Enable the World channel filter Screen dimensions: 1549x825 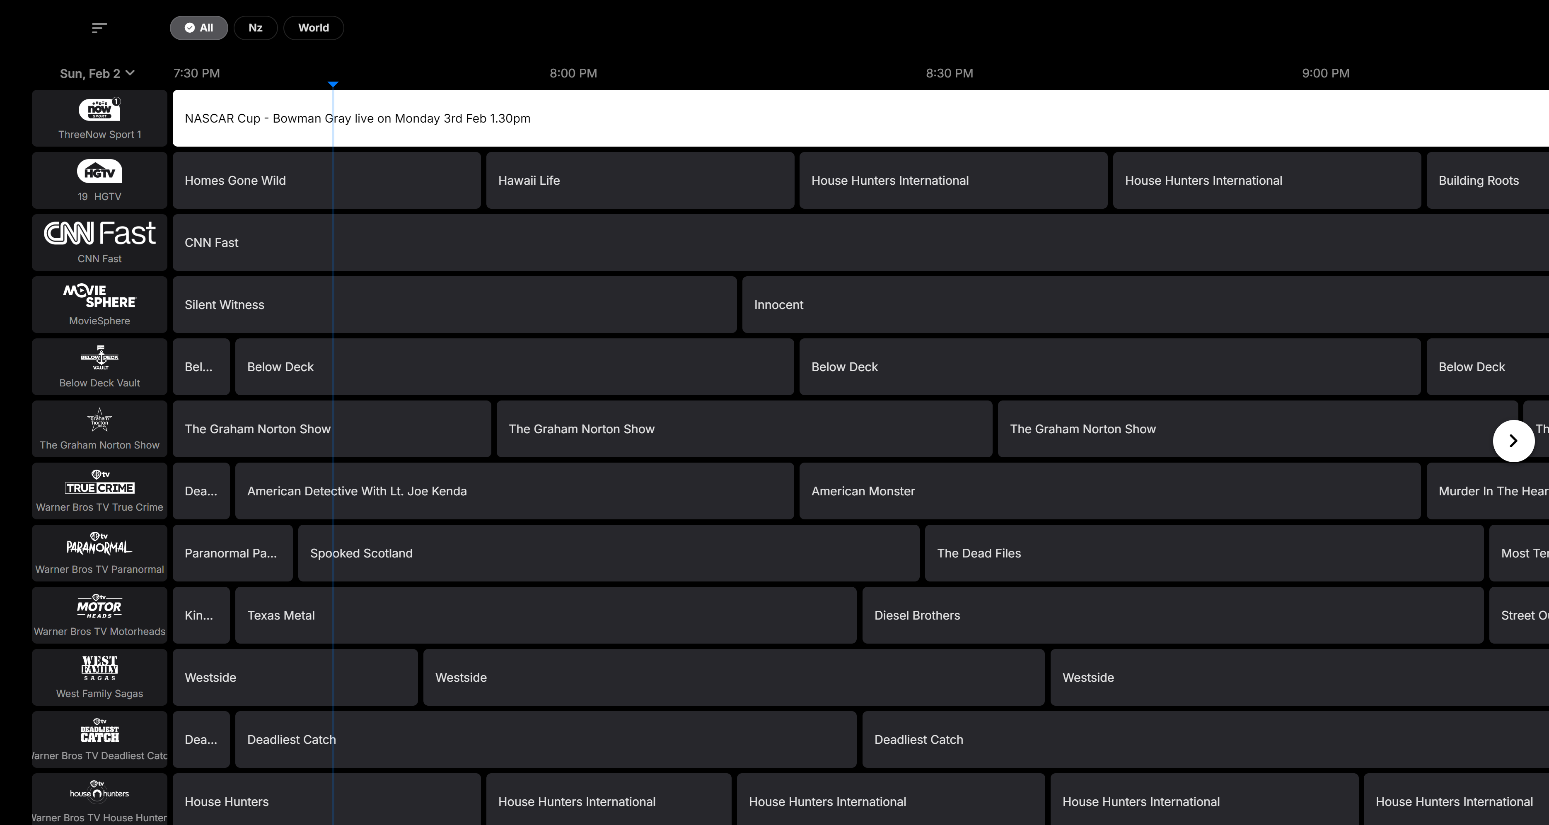pyautogui.click(x=313, y=28)
